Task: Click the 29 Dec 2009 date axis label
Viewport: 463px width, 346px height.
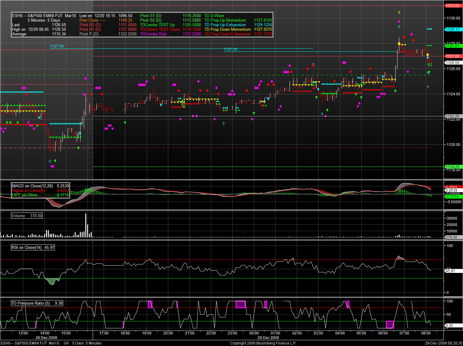Action: [x=268, y=337]
